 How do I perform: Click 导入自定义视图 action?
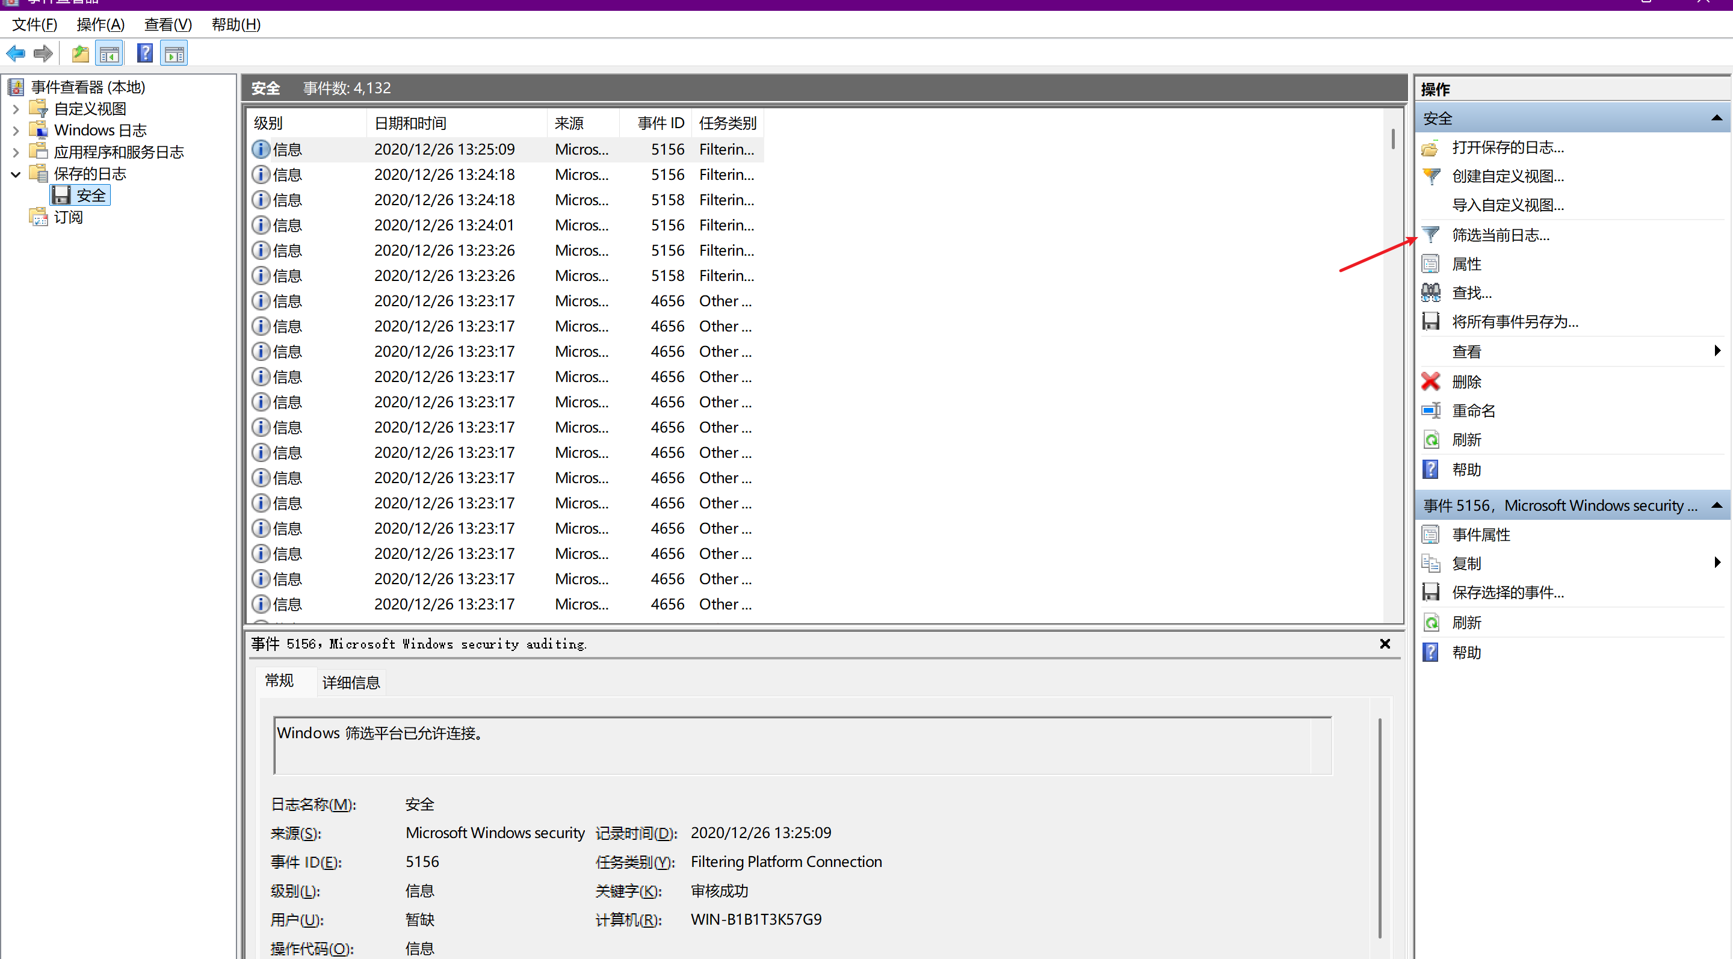(x=1507, y=205)
